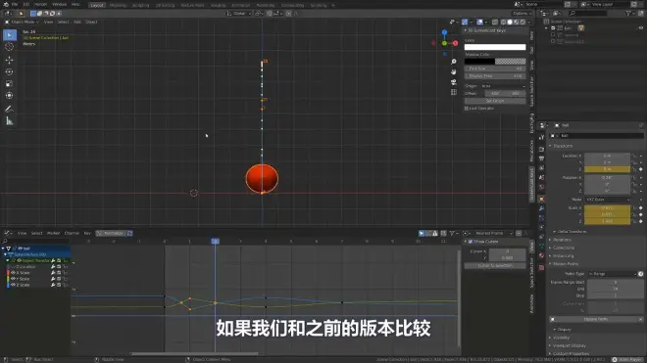Toggle the Show Cursor checkbox
This screenshot has width=647, height=363.
(x=471, y=242)
